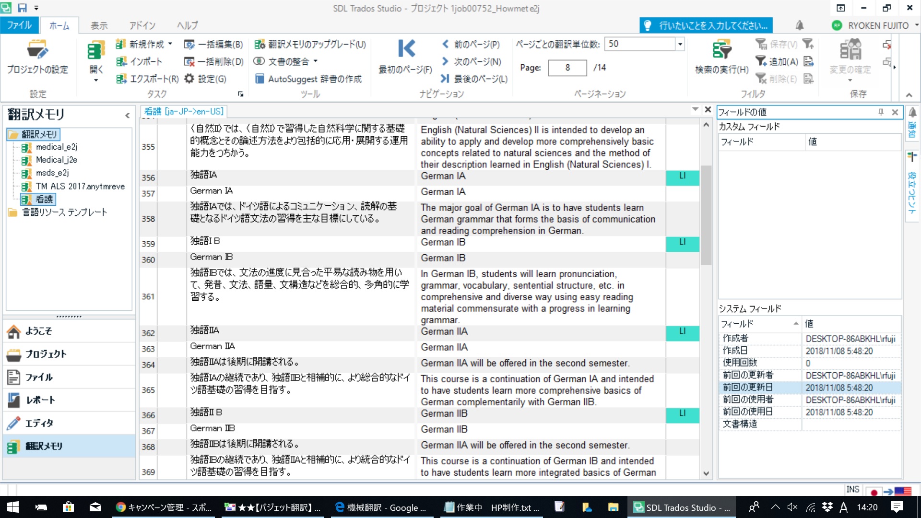921x518 pixels.
Task: Click the notification bell icon
Action: [800, 25]
